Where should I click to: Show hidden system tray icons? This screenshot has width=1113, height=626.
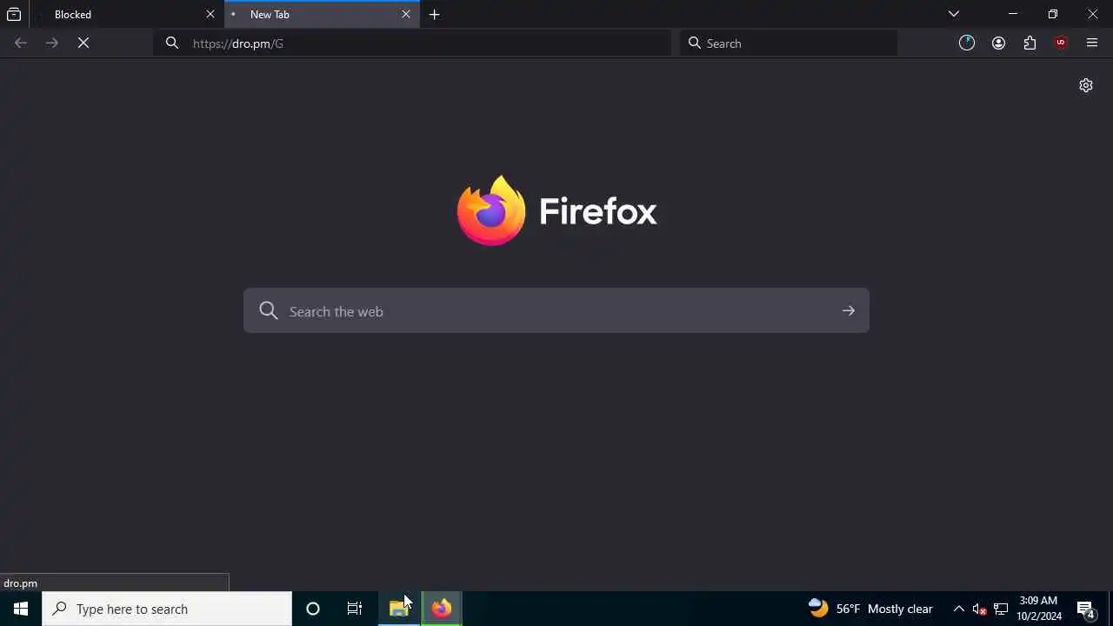pyautogui.click(x=958, y=609)
